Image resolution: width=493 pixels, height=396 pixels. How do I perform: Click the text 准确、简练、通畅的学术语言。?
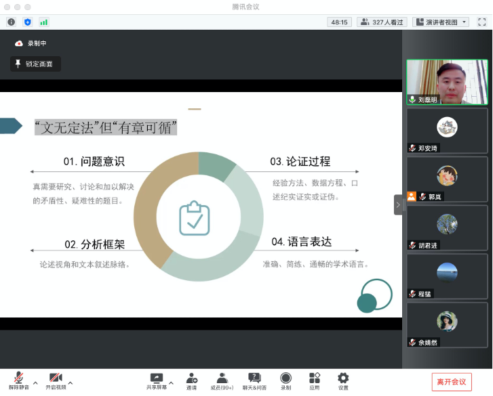coord(316,264)
